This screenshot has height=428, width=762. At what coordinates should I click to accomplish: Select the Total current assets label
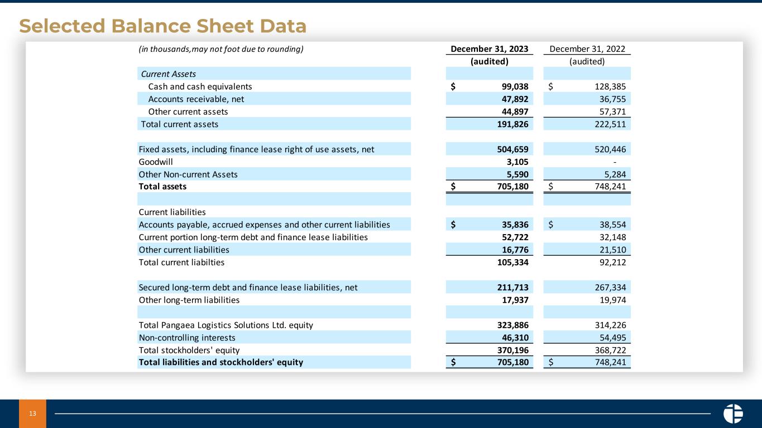pyautogui.click(x=179, y=124)
